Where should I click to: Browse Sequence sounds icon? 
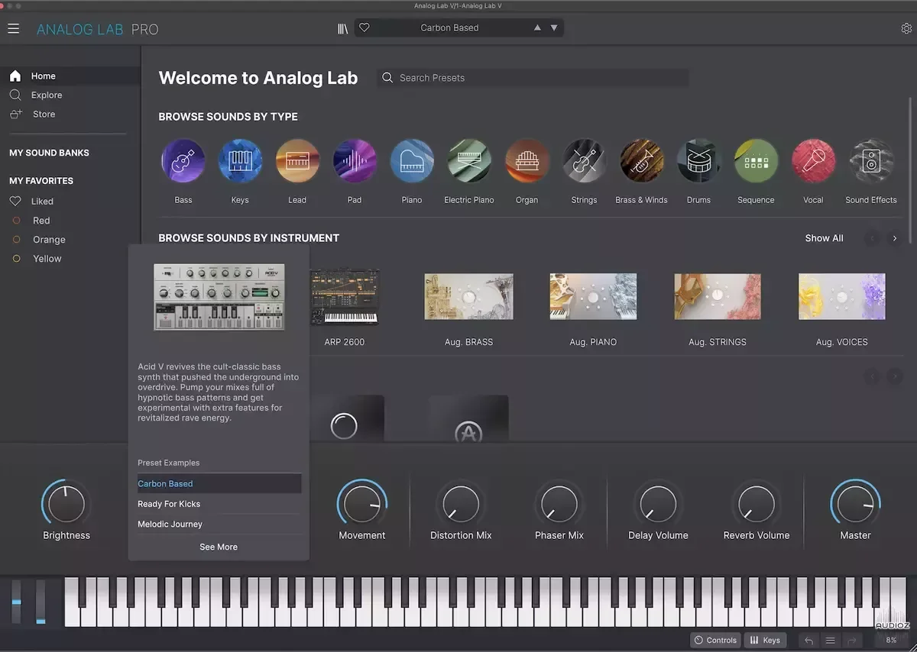coord(756,161)
